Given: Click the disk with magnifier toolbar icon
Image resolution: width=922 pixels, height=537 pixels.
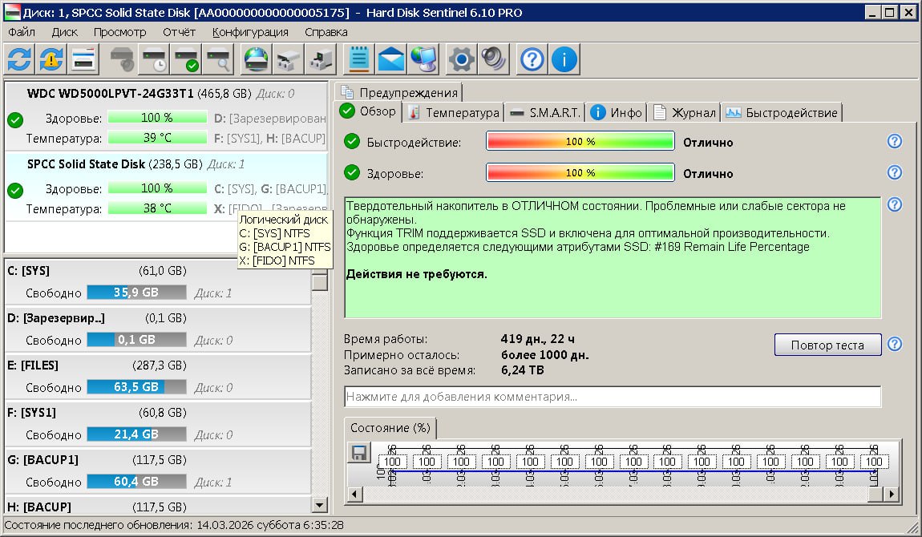Looking at the screenshot, I should [218, 60].
